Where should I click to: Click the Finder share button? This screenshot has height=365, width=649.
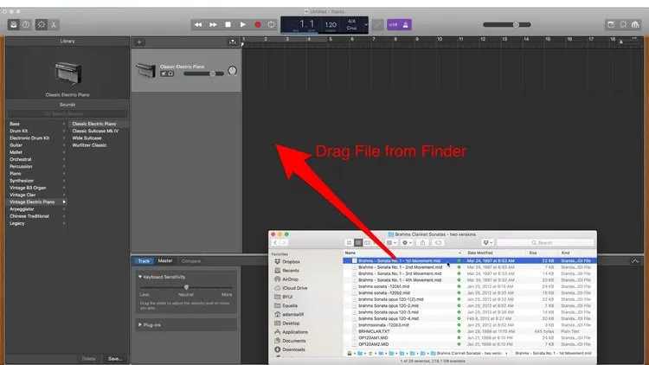click(422, 243)
